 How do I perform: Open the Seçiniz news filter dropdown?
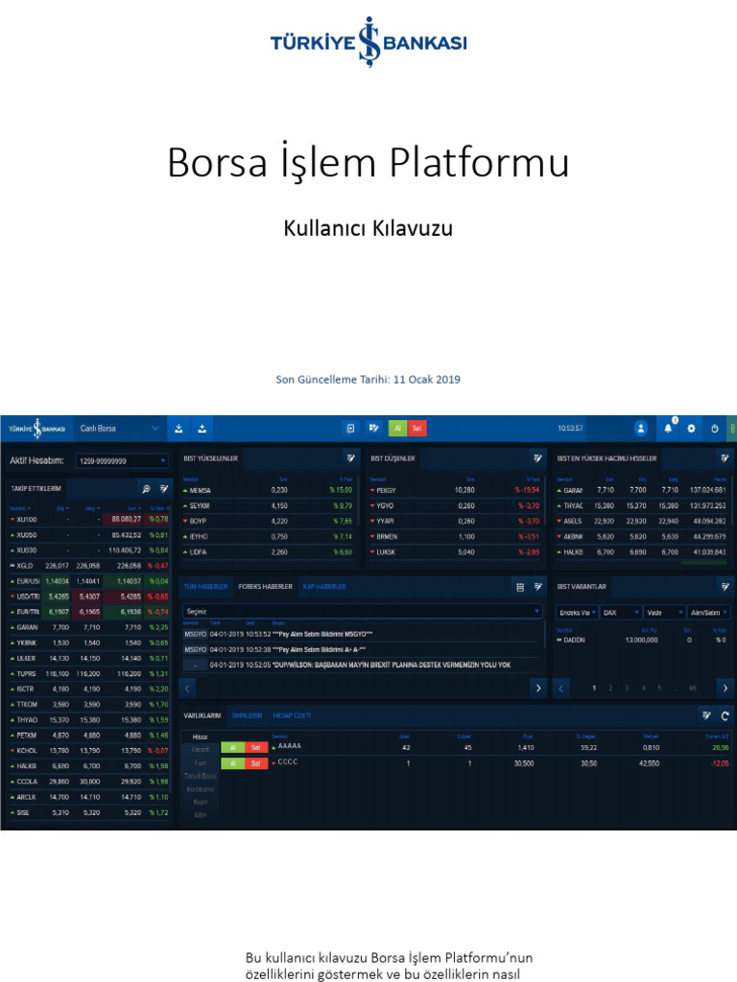pyautogui.click(x=362, y=611)
